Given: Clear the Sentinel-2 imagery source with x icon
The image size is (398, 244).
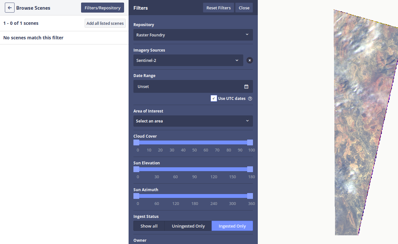Looking at the screenshot, I should 250,60.
